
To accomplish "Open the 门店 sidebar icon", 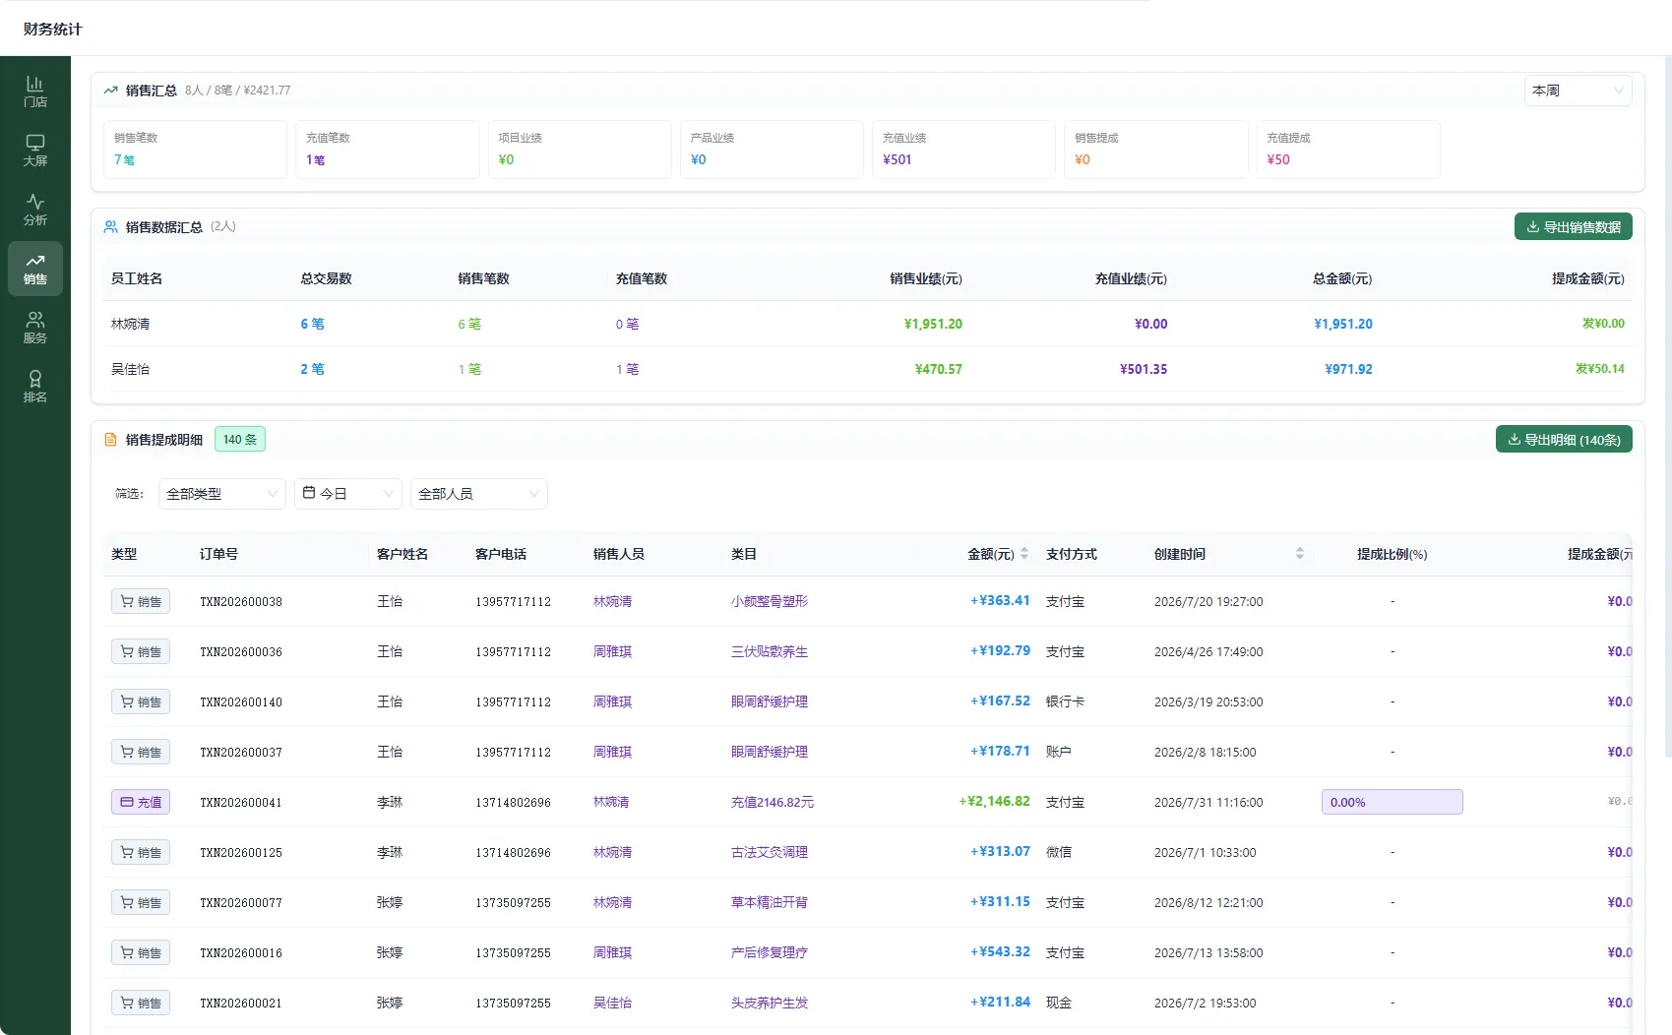I will point(35,91).
